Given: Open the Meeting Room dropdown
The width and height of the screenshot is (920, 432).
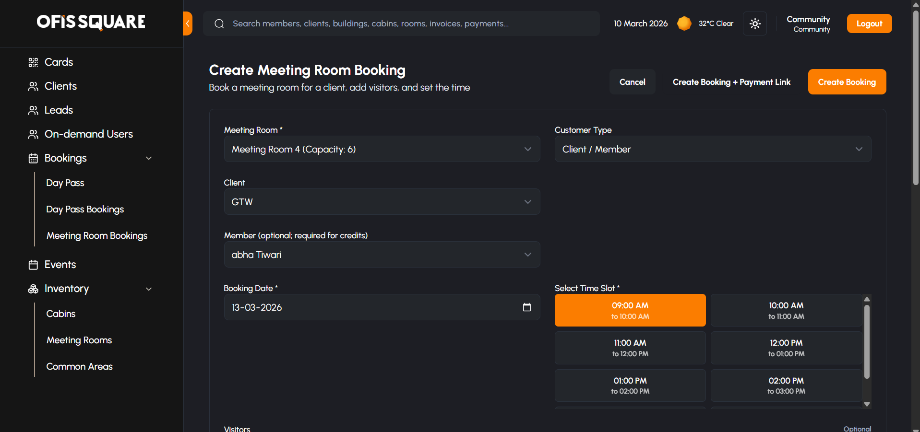Looking at the screenshot, I should coord(382,149).
